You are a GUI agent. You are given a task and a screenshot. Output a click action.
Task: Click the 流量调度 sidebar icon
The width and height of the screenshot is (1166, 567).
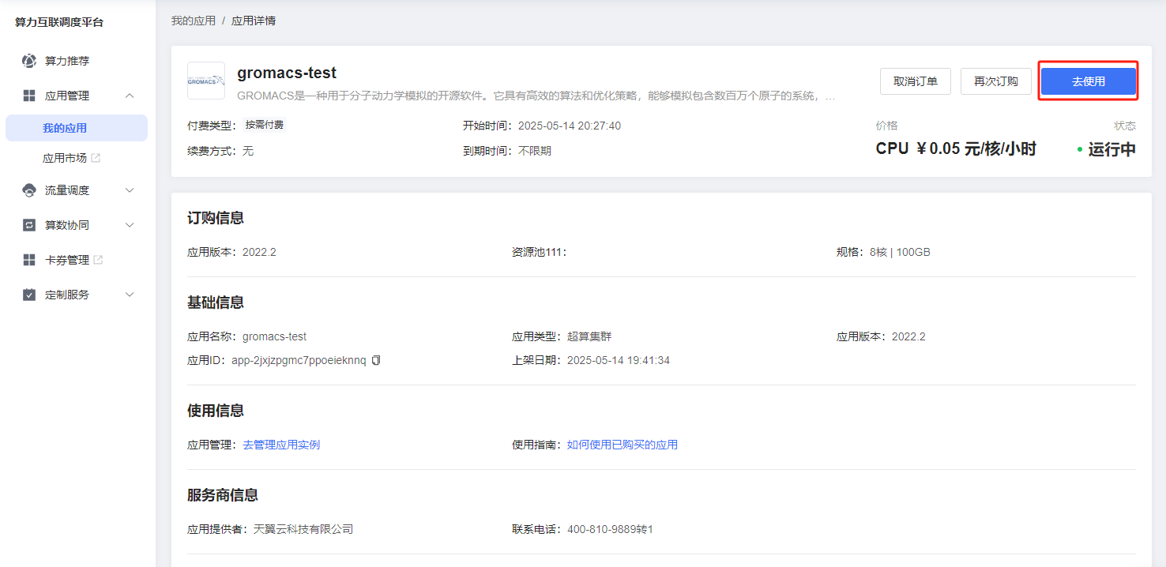tap(29, 190)
